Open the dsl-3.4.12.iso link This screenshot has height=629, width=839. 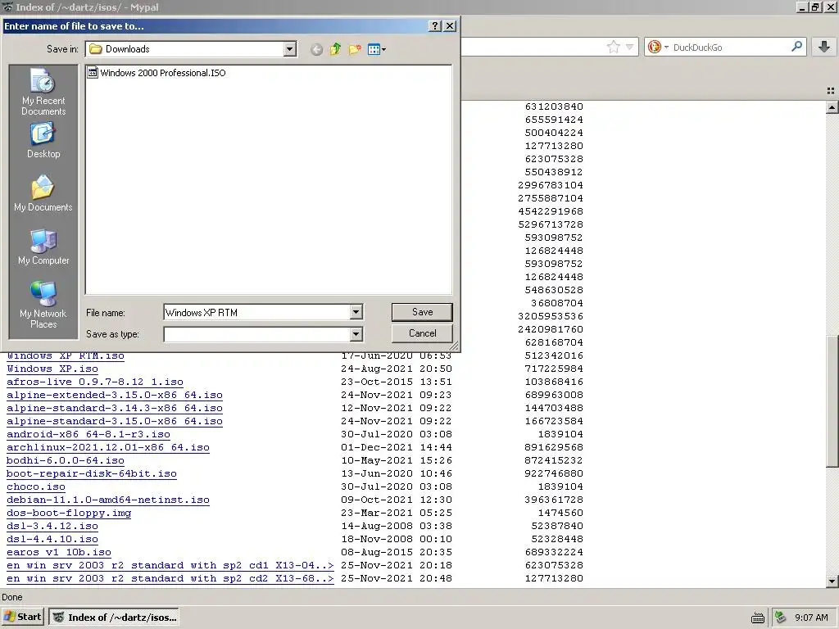point(52,527)
